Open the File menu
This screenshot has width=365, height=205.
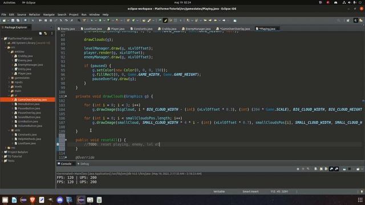4,14
